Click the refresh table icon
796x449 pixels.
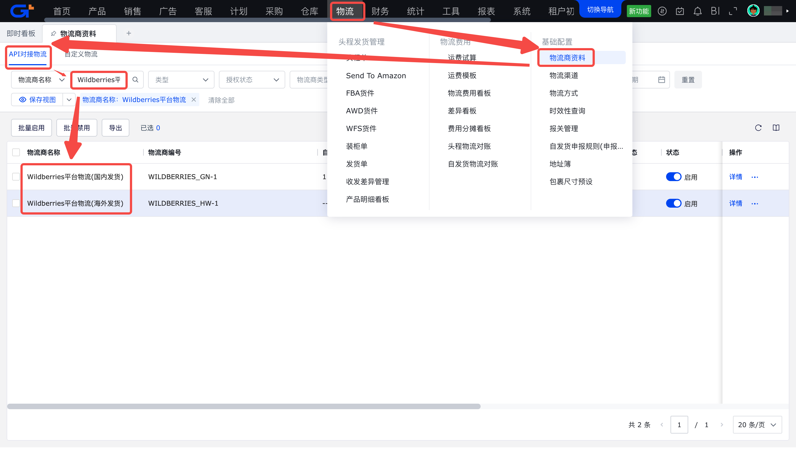[x=758, y=128]
